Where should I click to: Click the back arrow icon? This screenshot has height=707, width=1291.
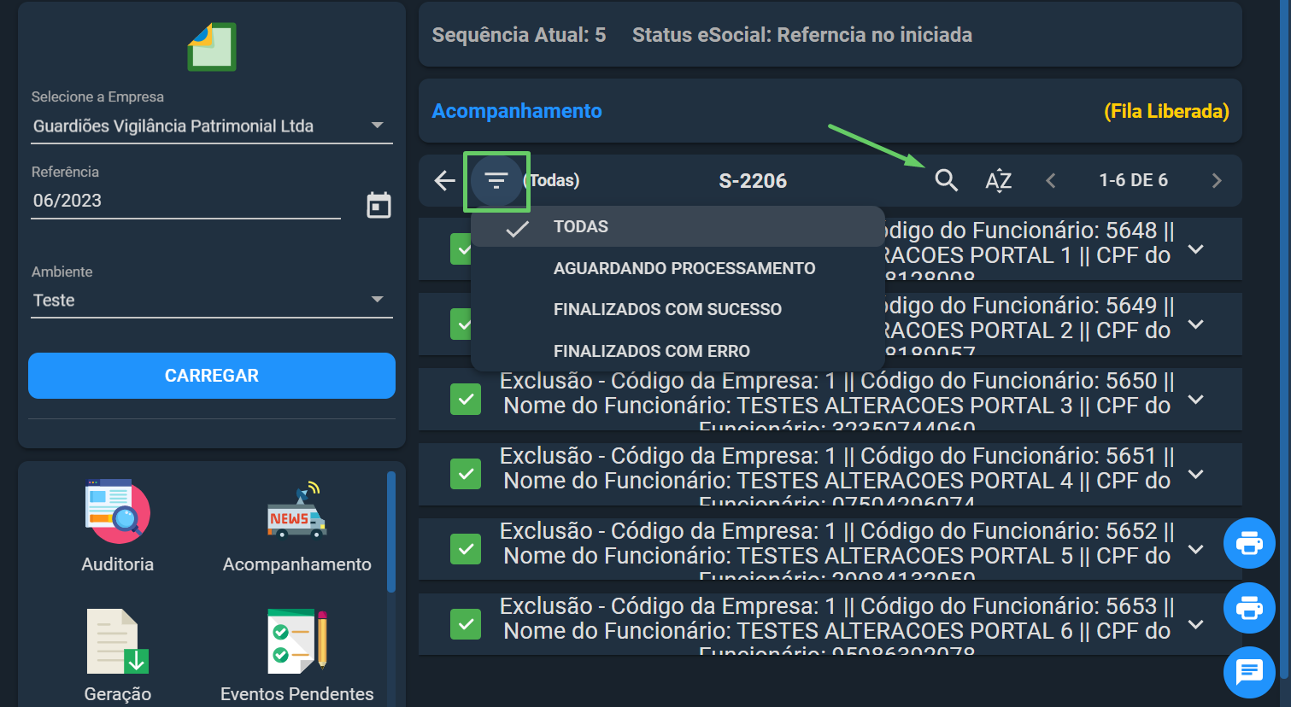point(444,180)
